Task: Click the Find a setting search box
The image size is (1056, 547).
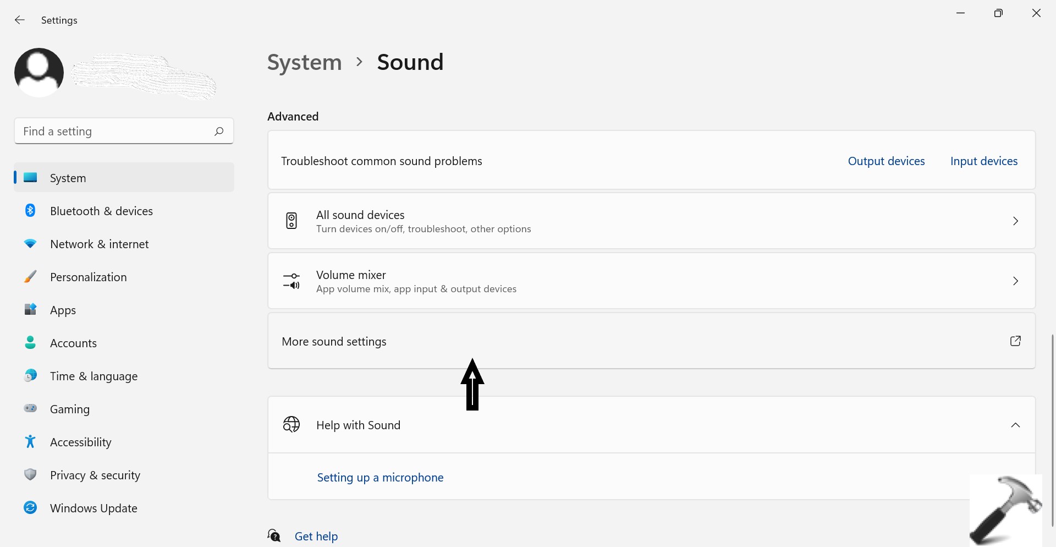Action: [x=116, y=132]
